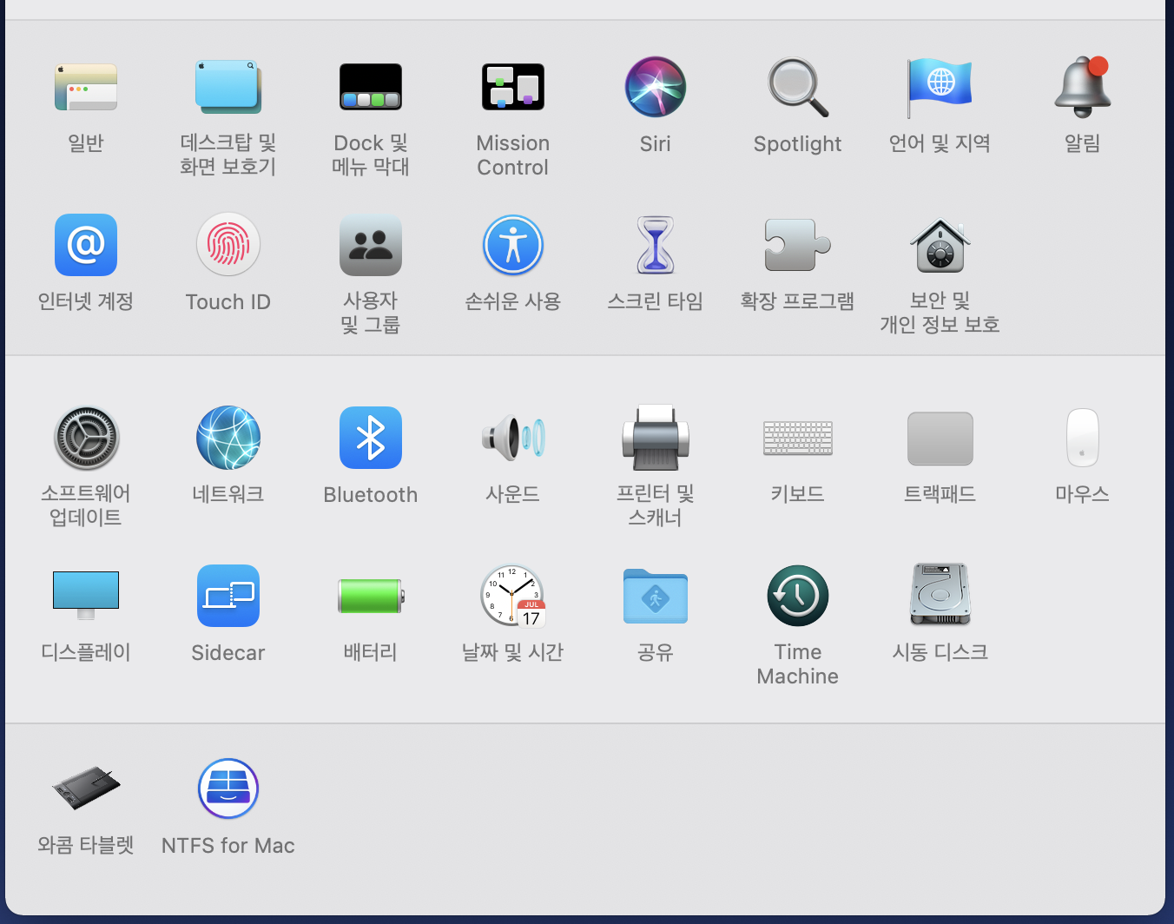The image size is (1174, 924).
Task: Open 와콤 타블렛 tablet icon
Action: (x=86, y=788)
